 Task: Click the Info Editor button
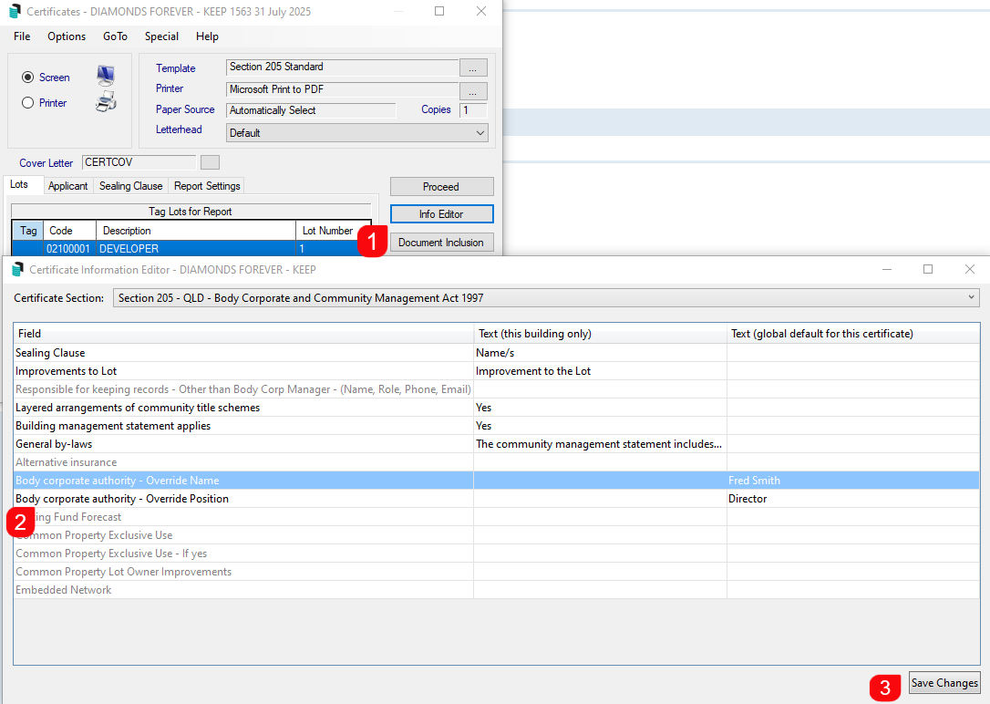(441, 214)
